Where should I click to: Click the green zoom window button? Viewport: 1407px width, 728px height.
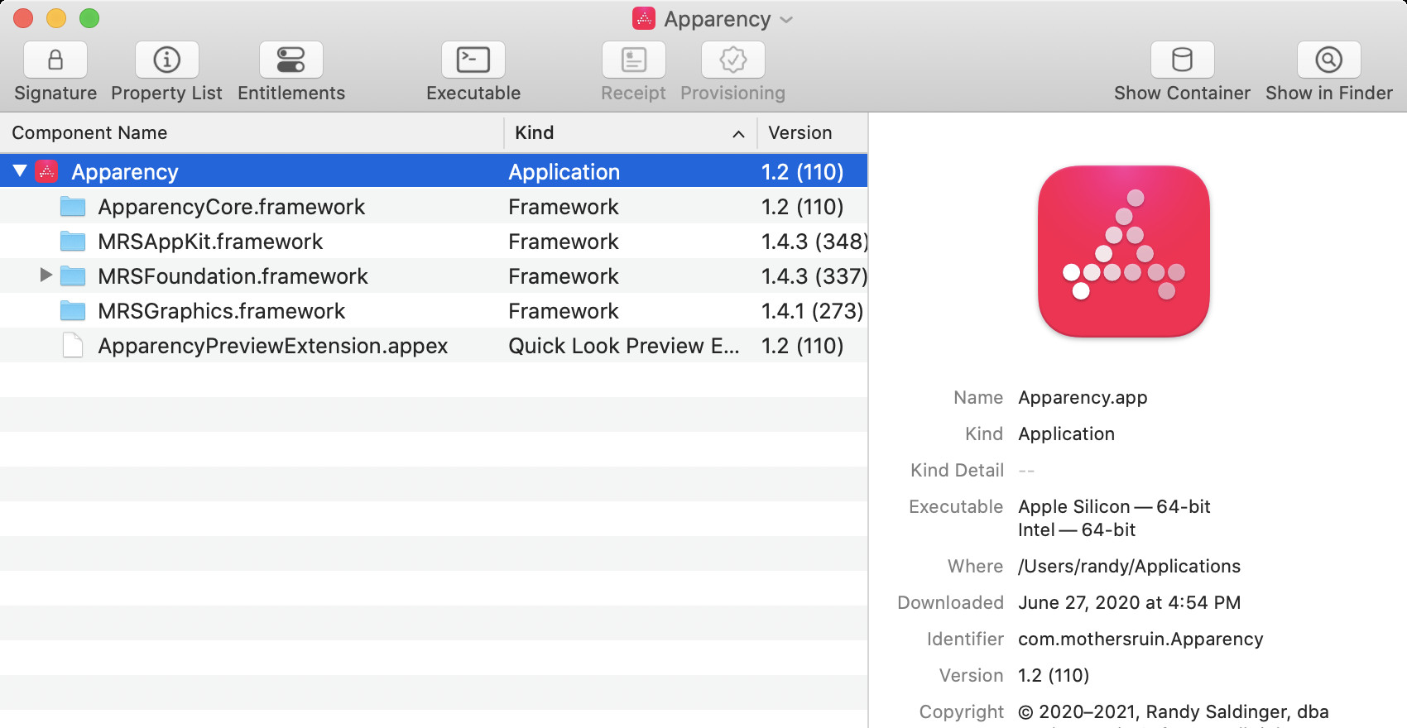click(89, 18)
